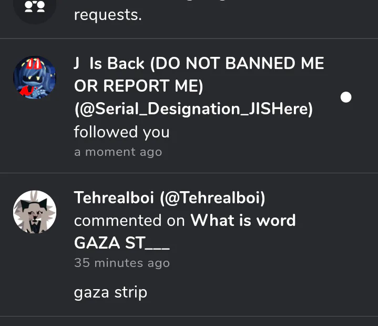This screenshot has width=378, height=326.
Task: Click the "(@Tehrealboi)" handle text
Action: [212, 198]
